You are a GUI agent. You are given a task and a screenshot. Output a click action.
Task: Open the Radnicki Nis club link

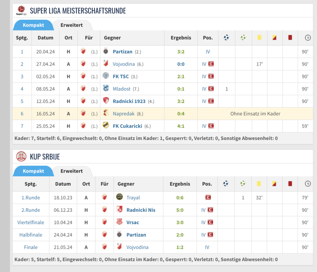click(141, 210)
